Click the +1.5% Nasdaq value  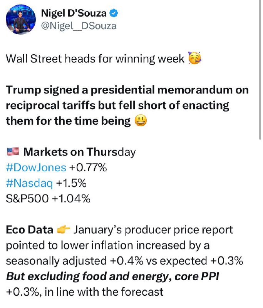point(71,183)
